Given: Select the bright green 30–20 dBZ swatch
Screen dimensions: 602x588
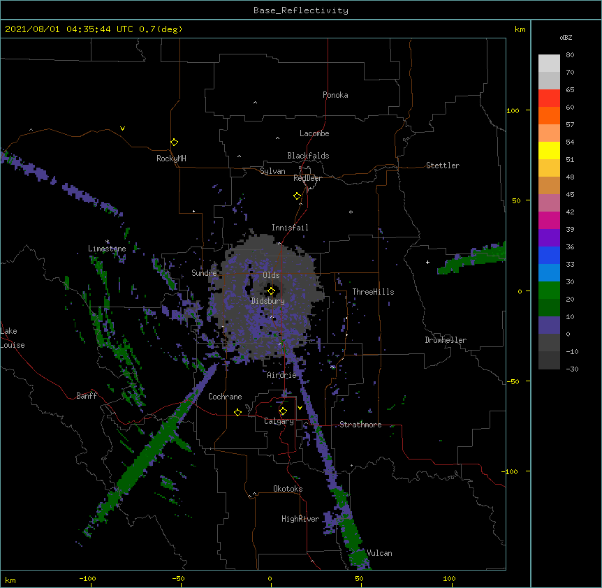Looking at the screenshot, I should [549, 291].
